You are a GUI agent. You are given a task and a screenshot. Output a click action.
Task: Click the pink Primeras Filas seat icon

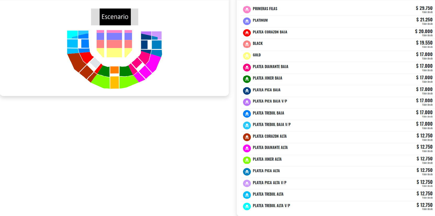(247, 9)
